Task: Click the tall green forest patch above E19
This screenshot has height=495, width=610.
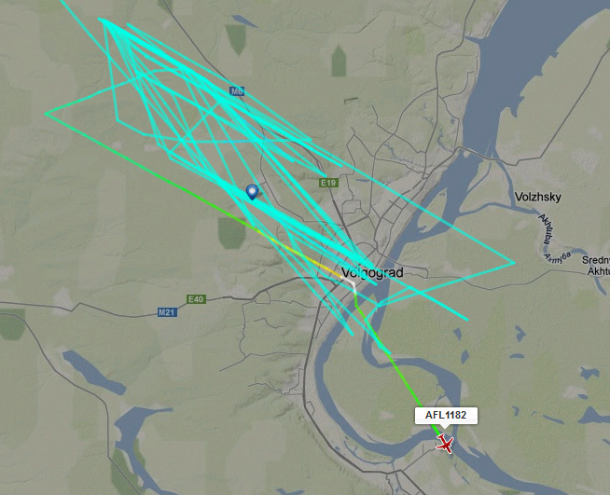Action: [x=339, y=61]
